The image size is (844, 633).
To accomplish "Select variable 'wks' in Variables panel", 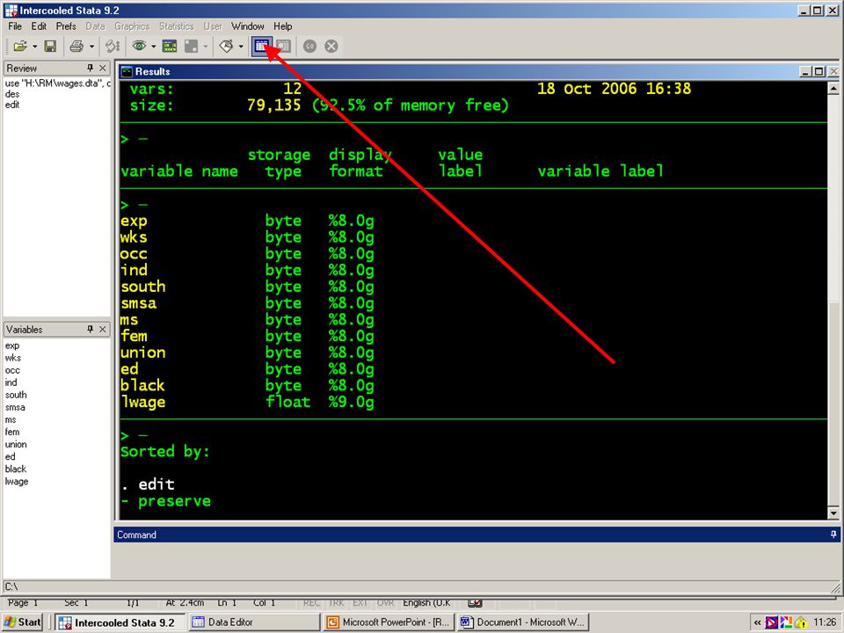I will (13, 358).
